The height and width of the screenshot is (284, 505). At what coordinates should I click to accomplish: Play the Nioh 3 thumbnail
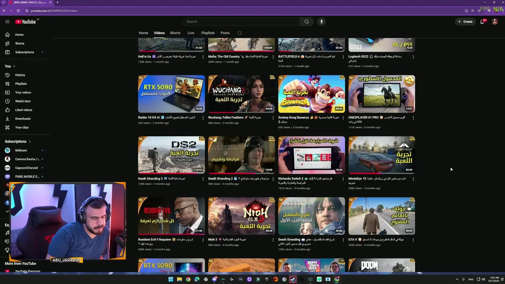(x=241, y=216)
